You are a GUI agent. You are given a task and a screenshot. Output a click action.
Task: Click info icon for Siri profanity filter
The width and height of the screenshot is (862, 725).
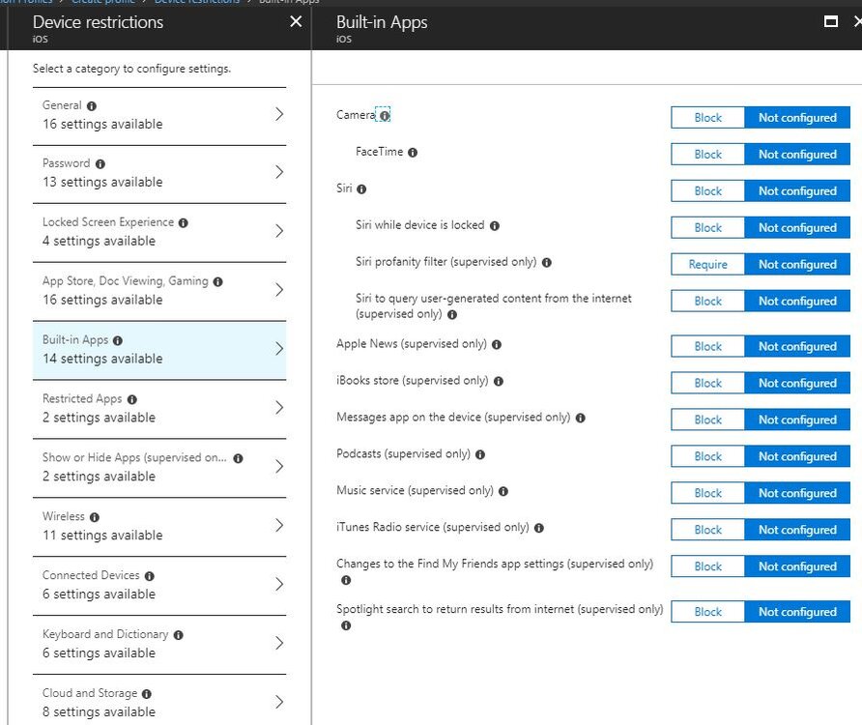point(546,262)
